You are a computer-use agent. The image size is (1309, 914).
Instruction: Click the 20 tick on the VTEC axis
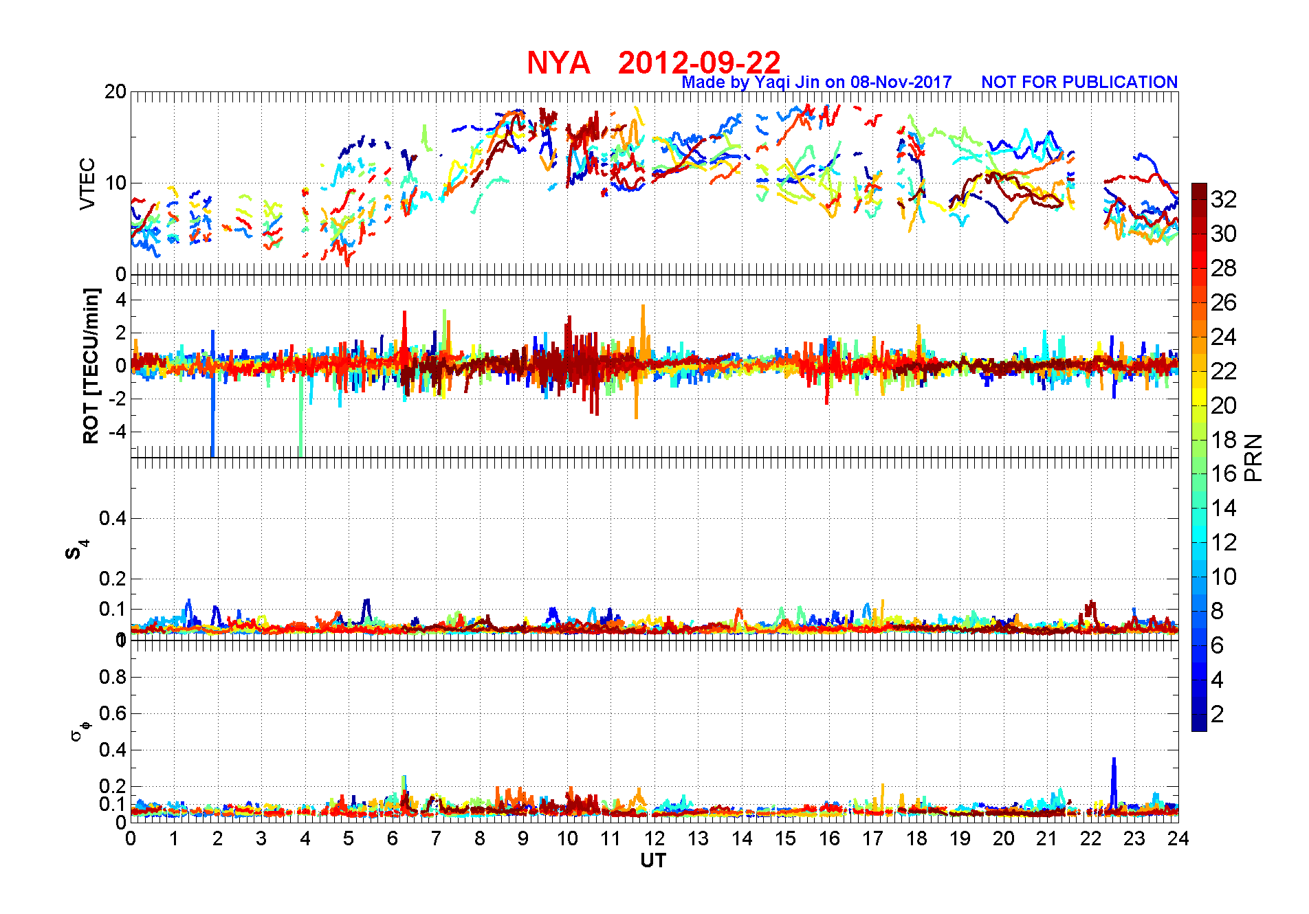(115, 91)
